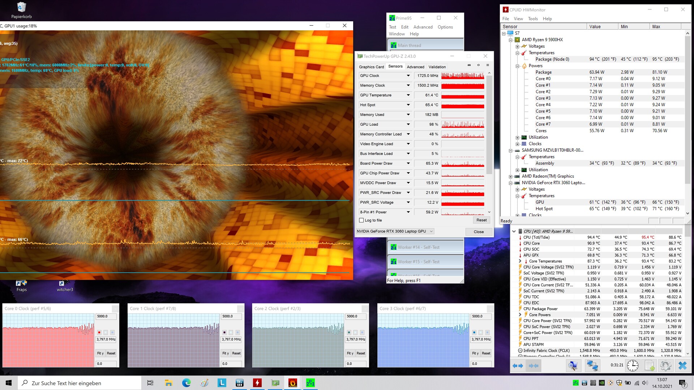Click HWiNFO reset clock icon
694x390 pixels.
pos(633,365)
